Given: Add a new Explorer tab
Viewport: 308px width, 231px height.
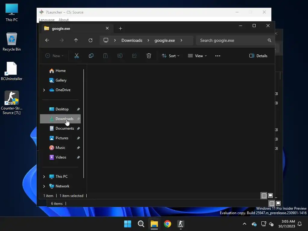Looking at the screenshot, I should point(120,29).
